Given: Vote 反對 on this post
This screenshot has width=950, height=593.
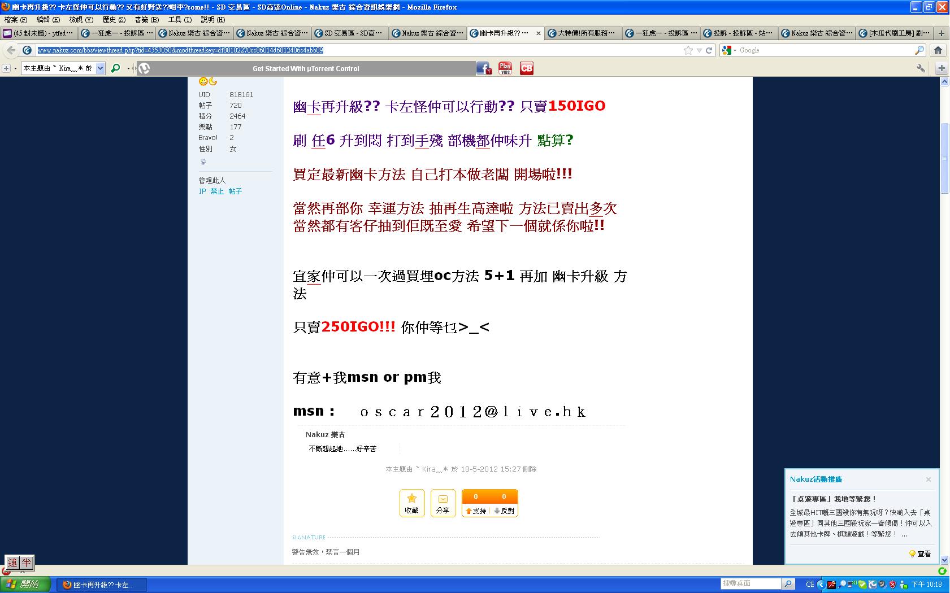Looking at the screenshot, I should (x=504, y=511).
